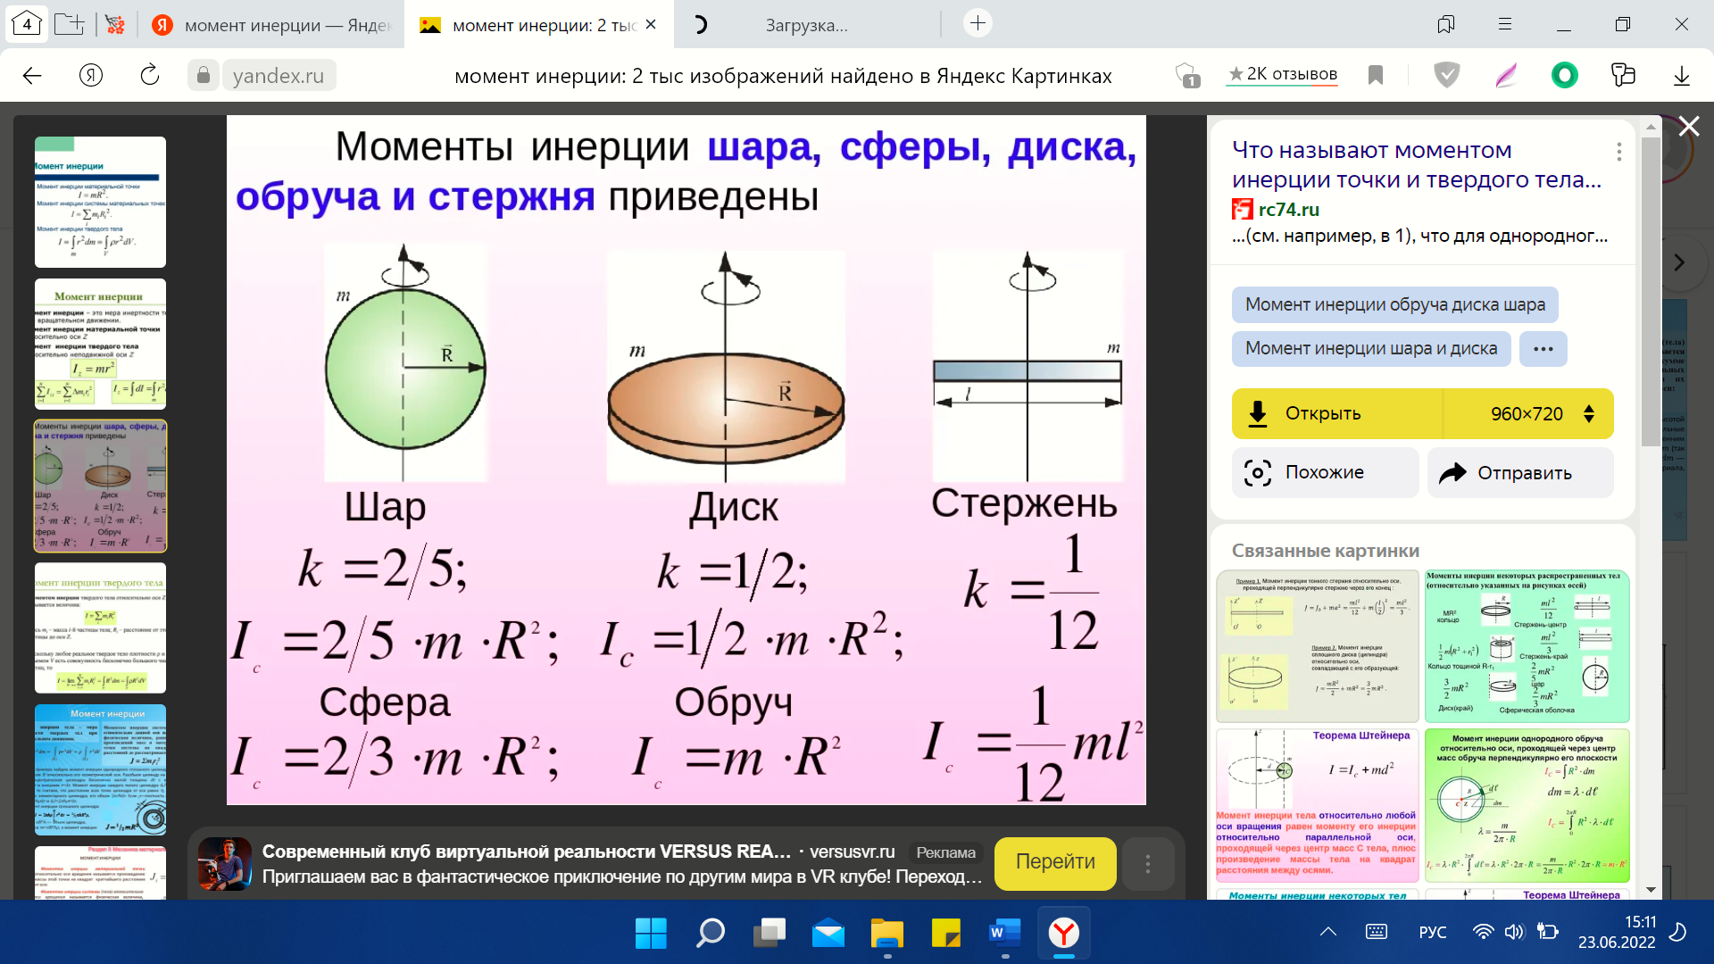Select the 'Момент инерции шара и диска' tag

(x=1371, y=348)
